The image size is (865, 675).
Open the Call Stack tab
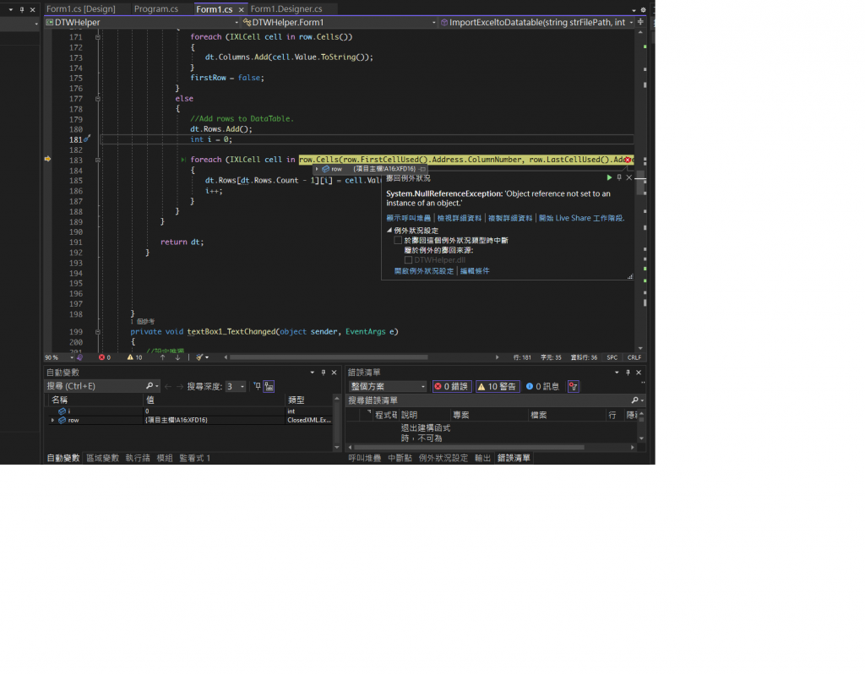(365, 458)
